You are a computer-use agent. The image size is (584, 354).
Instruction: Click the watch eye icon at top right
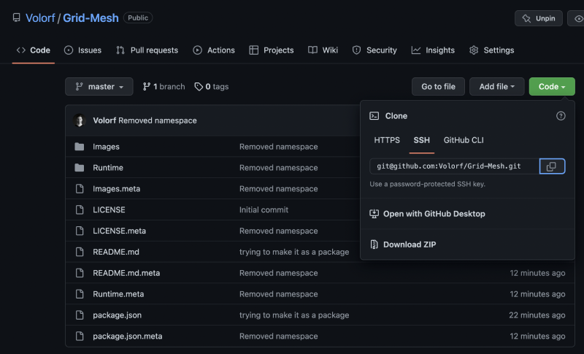click(578, 18)
